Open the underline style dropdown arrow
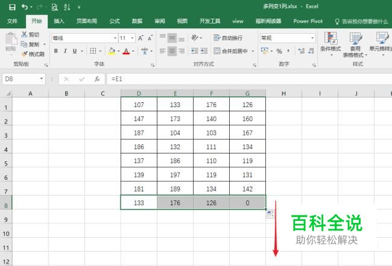The width and height of the screenshot is (392, 266). click(x=82, y=51)
